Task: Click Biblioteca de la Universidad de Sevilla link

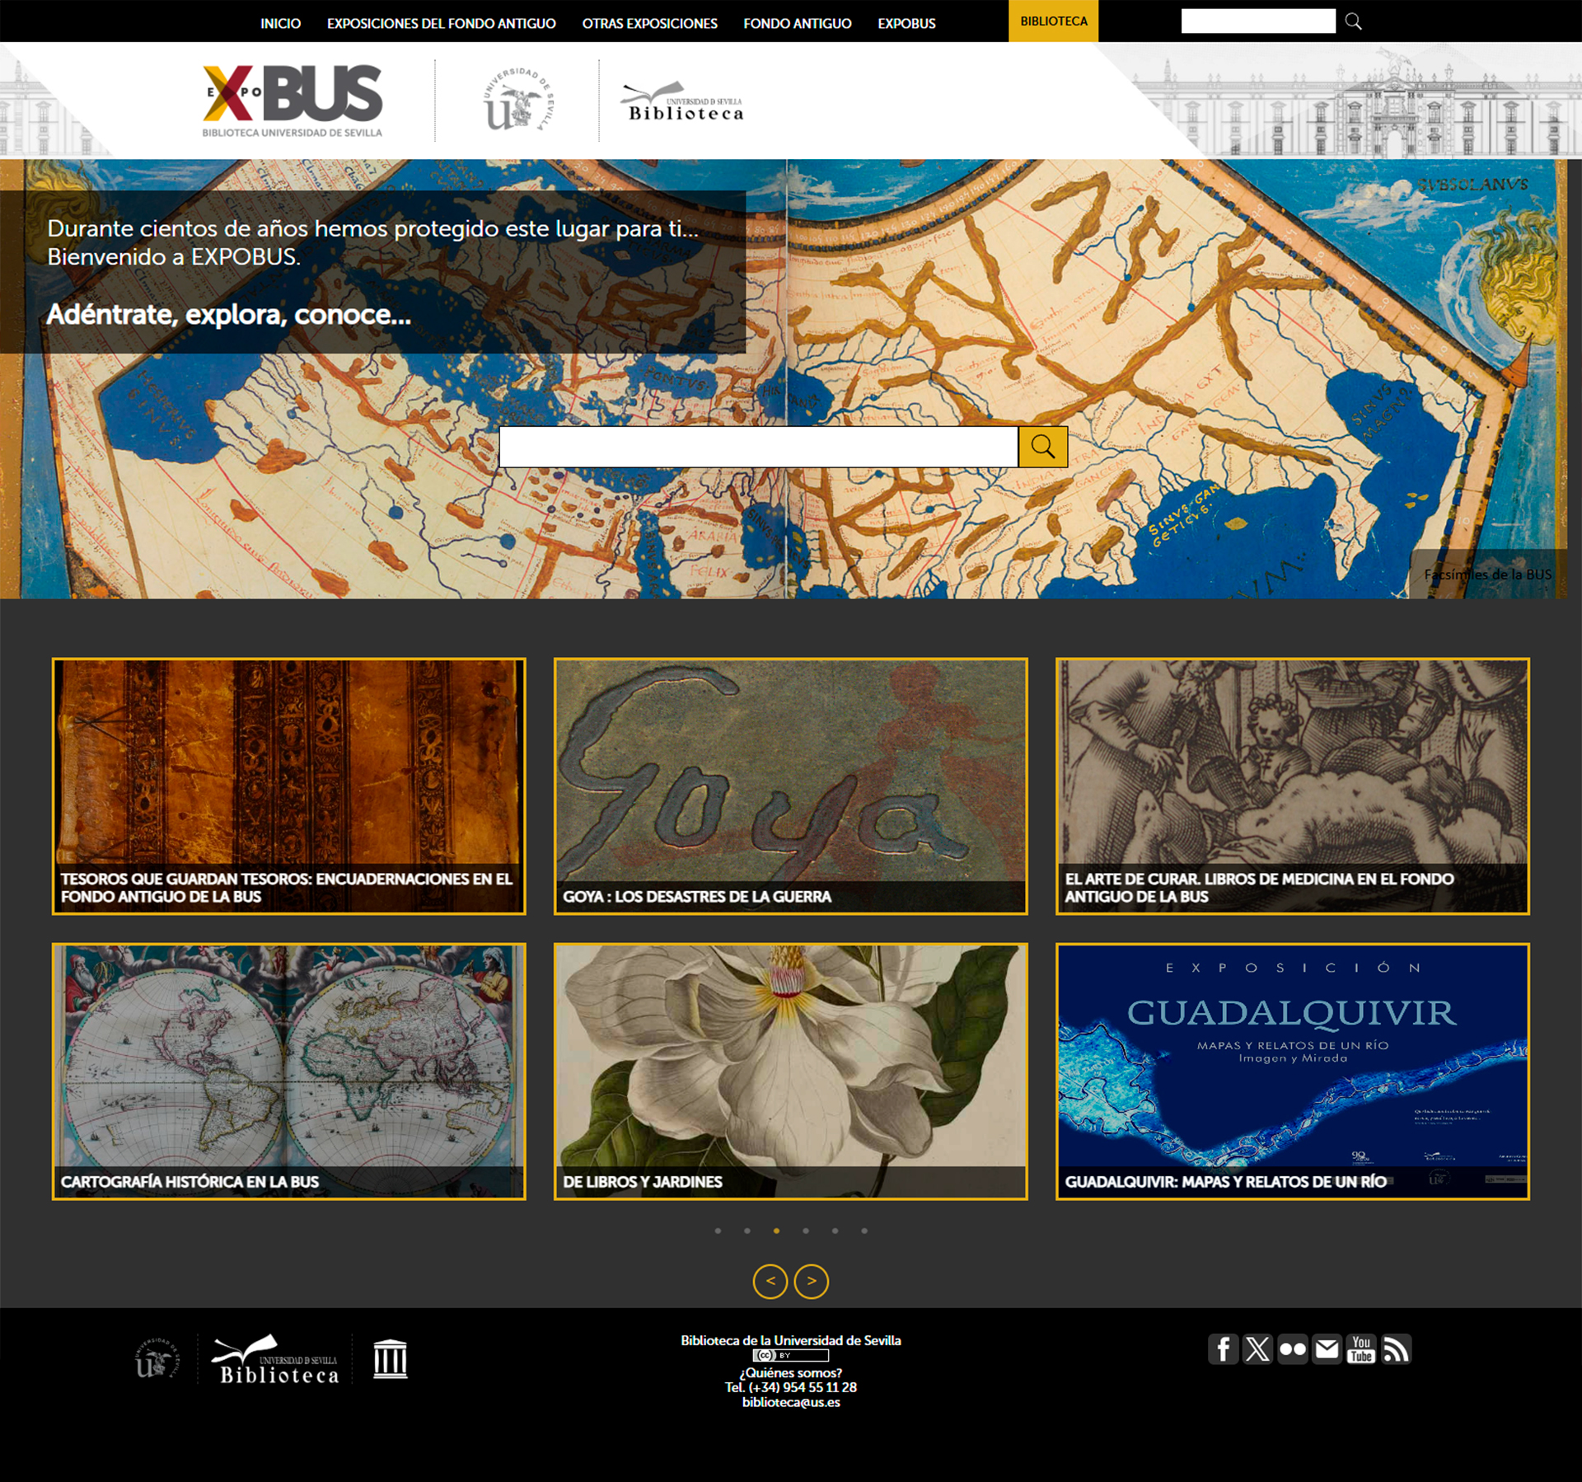Action: tap(790, 1340)
